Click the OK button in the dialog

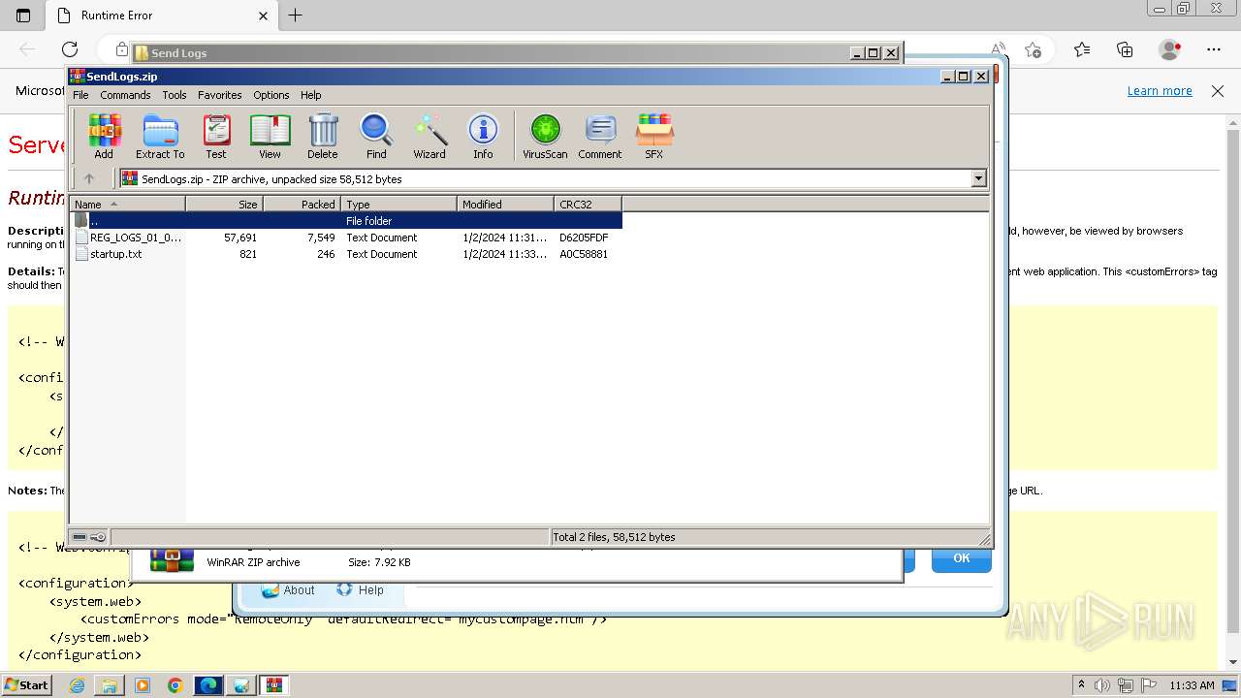(x=961, y=558)
